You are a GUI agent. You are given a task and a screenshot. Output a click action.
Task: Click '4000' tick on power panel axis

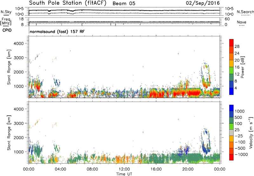point(18,44)
